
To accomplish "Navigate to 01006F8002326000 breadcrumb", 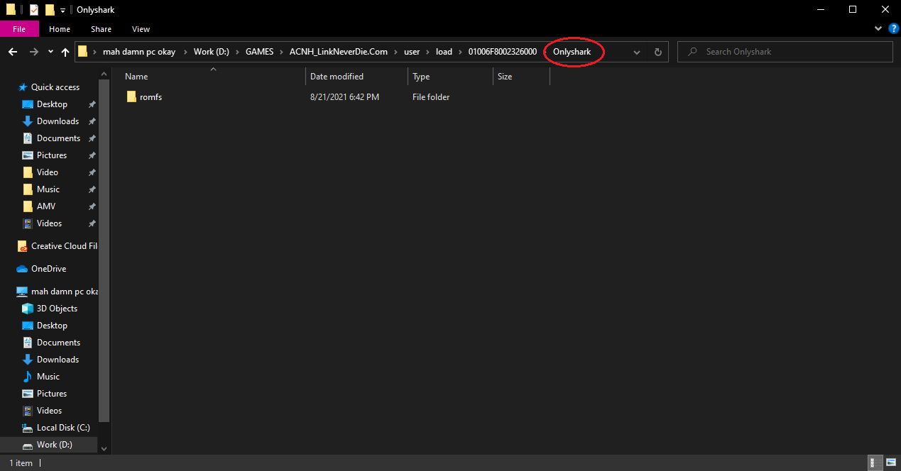I will click(x=503, y=52).
